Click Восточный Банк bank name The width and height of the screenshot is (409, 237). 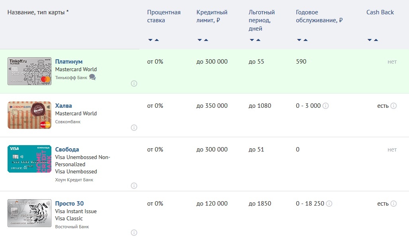pyautogui.click(x=72, y=227)
